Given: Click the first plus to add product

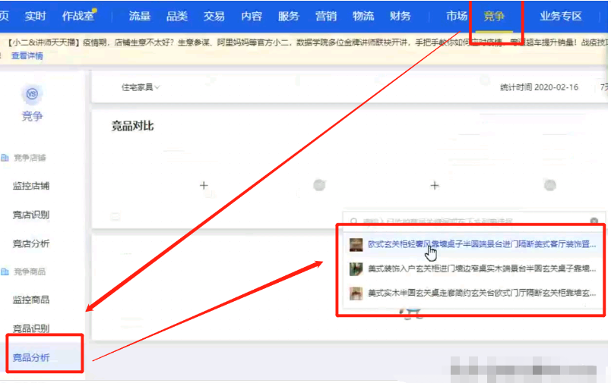Looking at the screenshot, I should coord(204,186).
